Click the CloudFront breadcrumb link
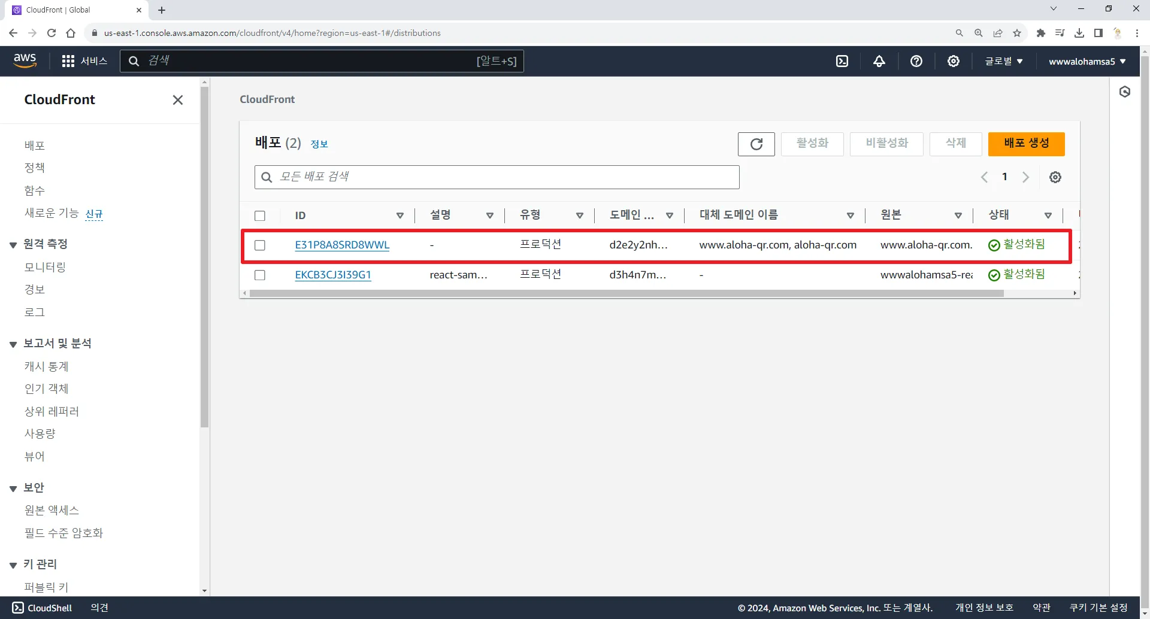The width and height of the screenshot is (1150, 619). pyautogui.click(x=267, y=99)
